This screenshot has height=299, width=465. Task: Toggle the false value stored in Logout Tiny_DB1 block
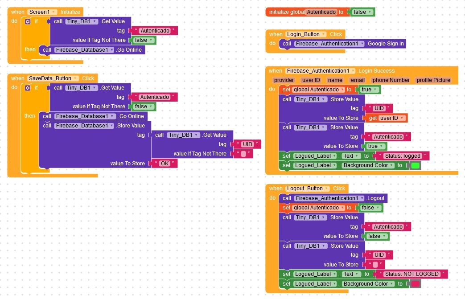377,236
